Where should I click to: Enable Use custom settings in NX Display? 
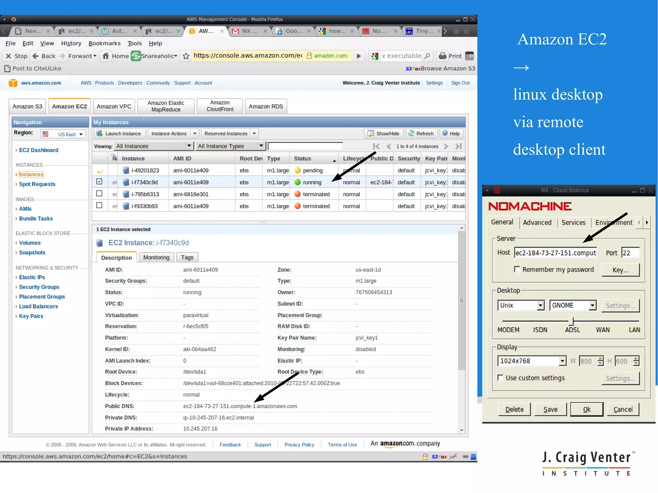pos(500,378)
